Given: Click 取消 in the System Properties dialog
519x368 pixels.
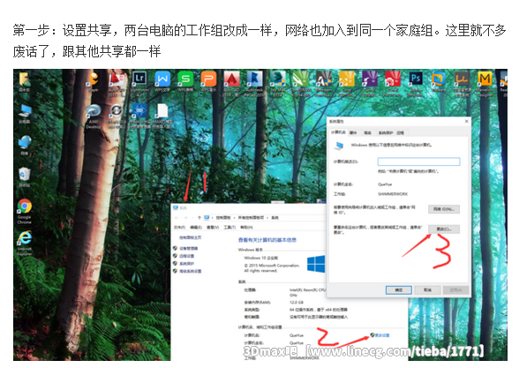Looking at the screenshot, I should pyautogui.click(x=427, y=289).
